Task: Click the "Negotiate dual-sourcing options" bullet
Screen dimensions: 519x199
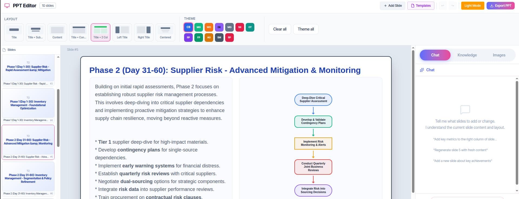Action: [160, 181]
